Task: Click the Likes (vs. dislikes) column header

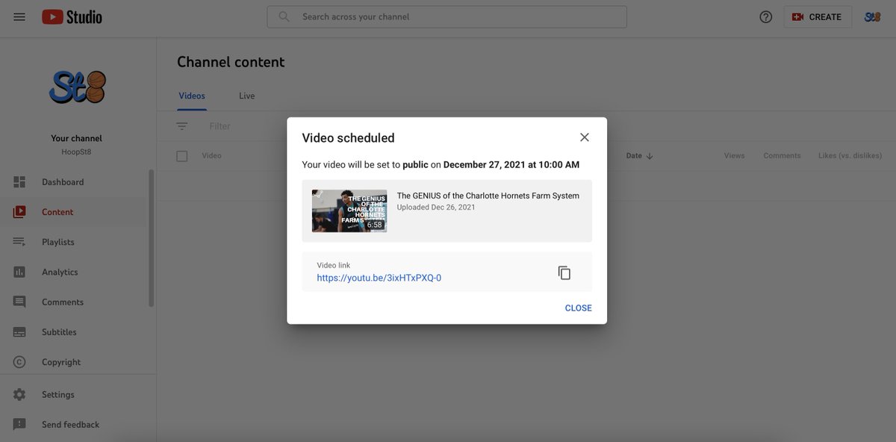Action: (x=850, y=156)
